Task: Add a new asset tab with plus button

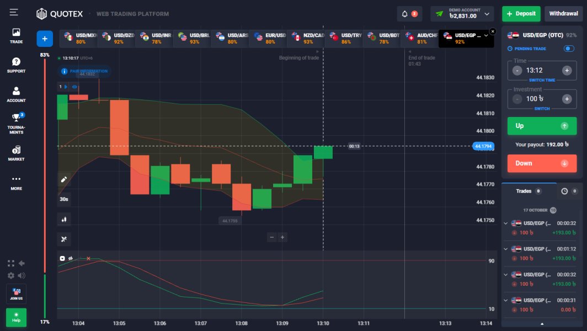Action: [x=45, y=39]
